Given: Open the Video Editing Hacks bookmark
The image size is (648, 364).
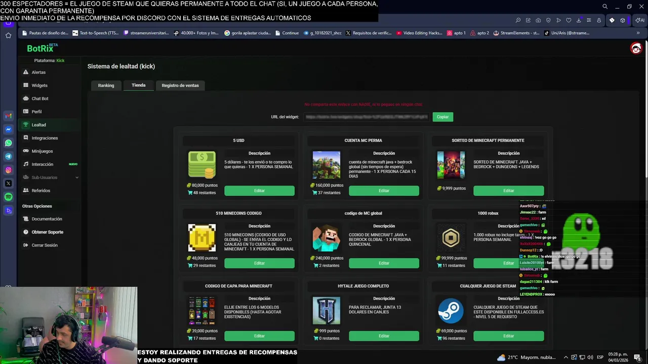Looking at the screenshot, I should (x=419, y=33).
